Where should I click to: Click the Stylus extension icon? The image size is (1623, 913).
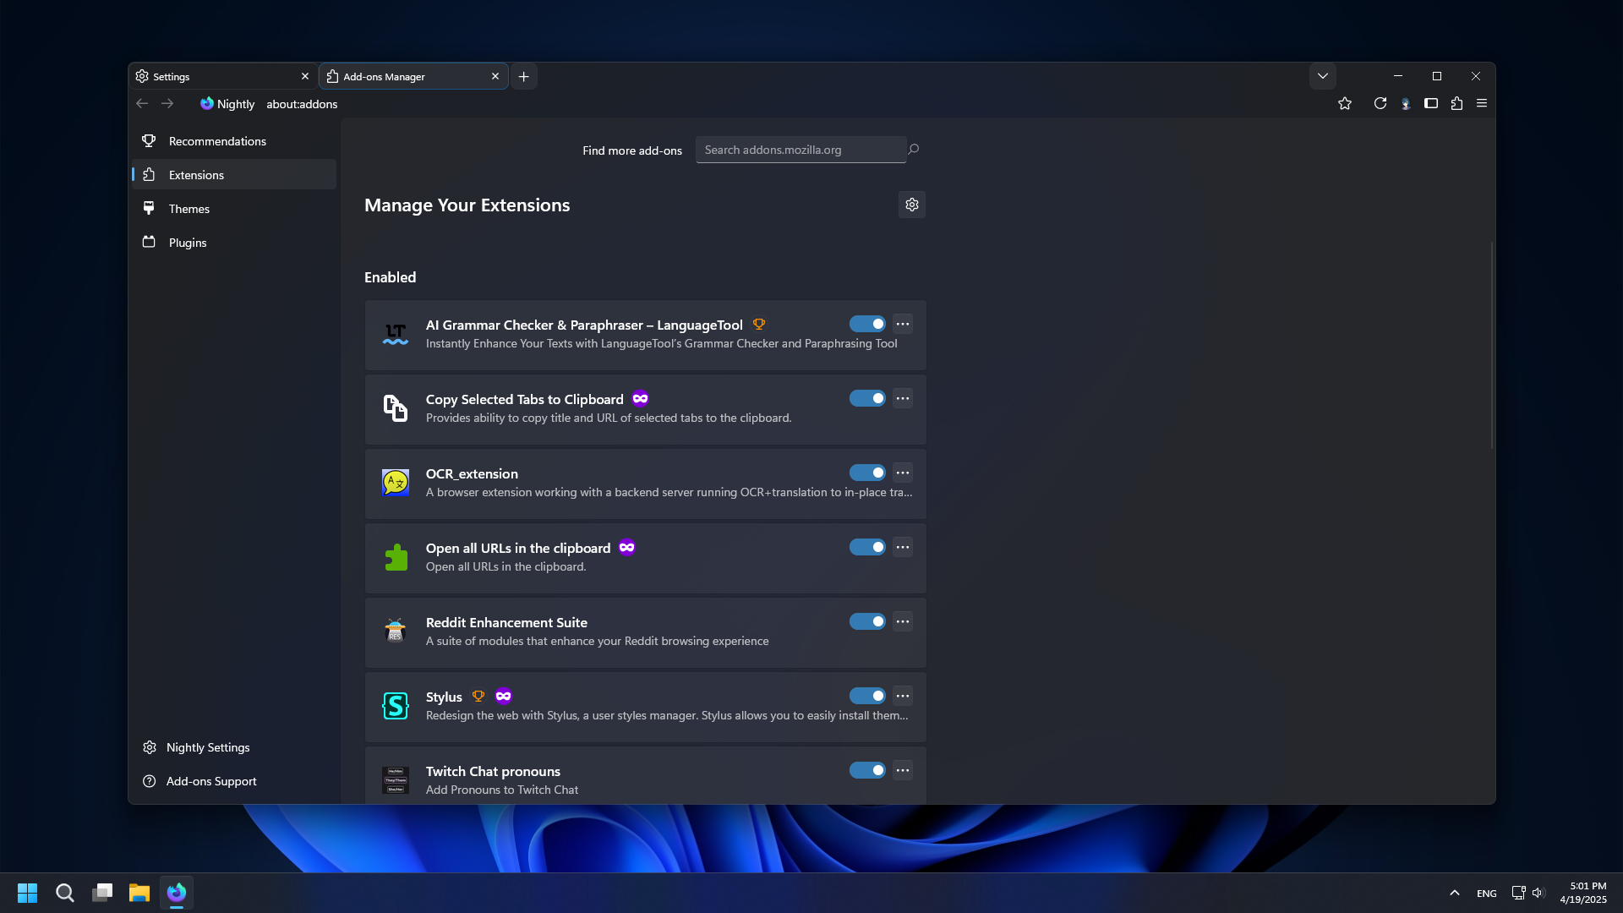click(395, 706)
